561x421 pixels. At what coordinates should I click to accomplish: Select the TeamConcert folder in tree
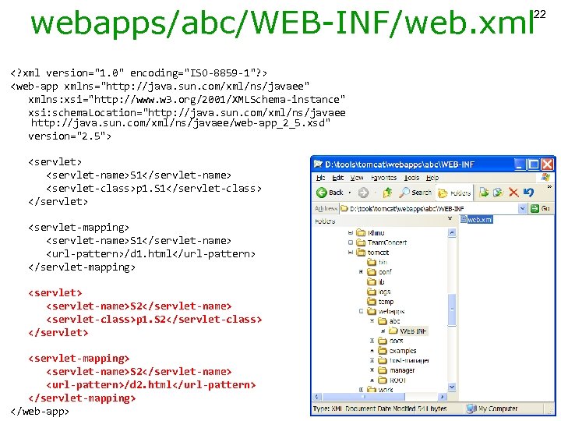pos(382,242)
